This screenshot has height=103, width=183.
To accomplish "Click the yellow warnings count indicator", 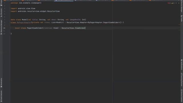I will (173, 3).
